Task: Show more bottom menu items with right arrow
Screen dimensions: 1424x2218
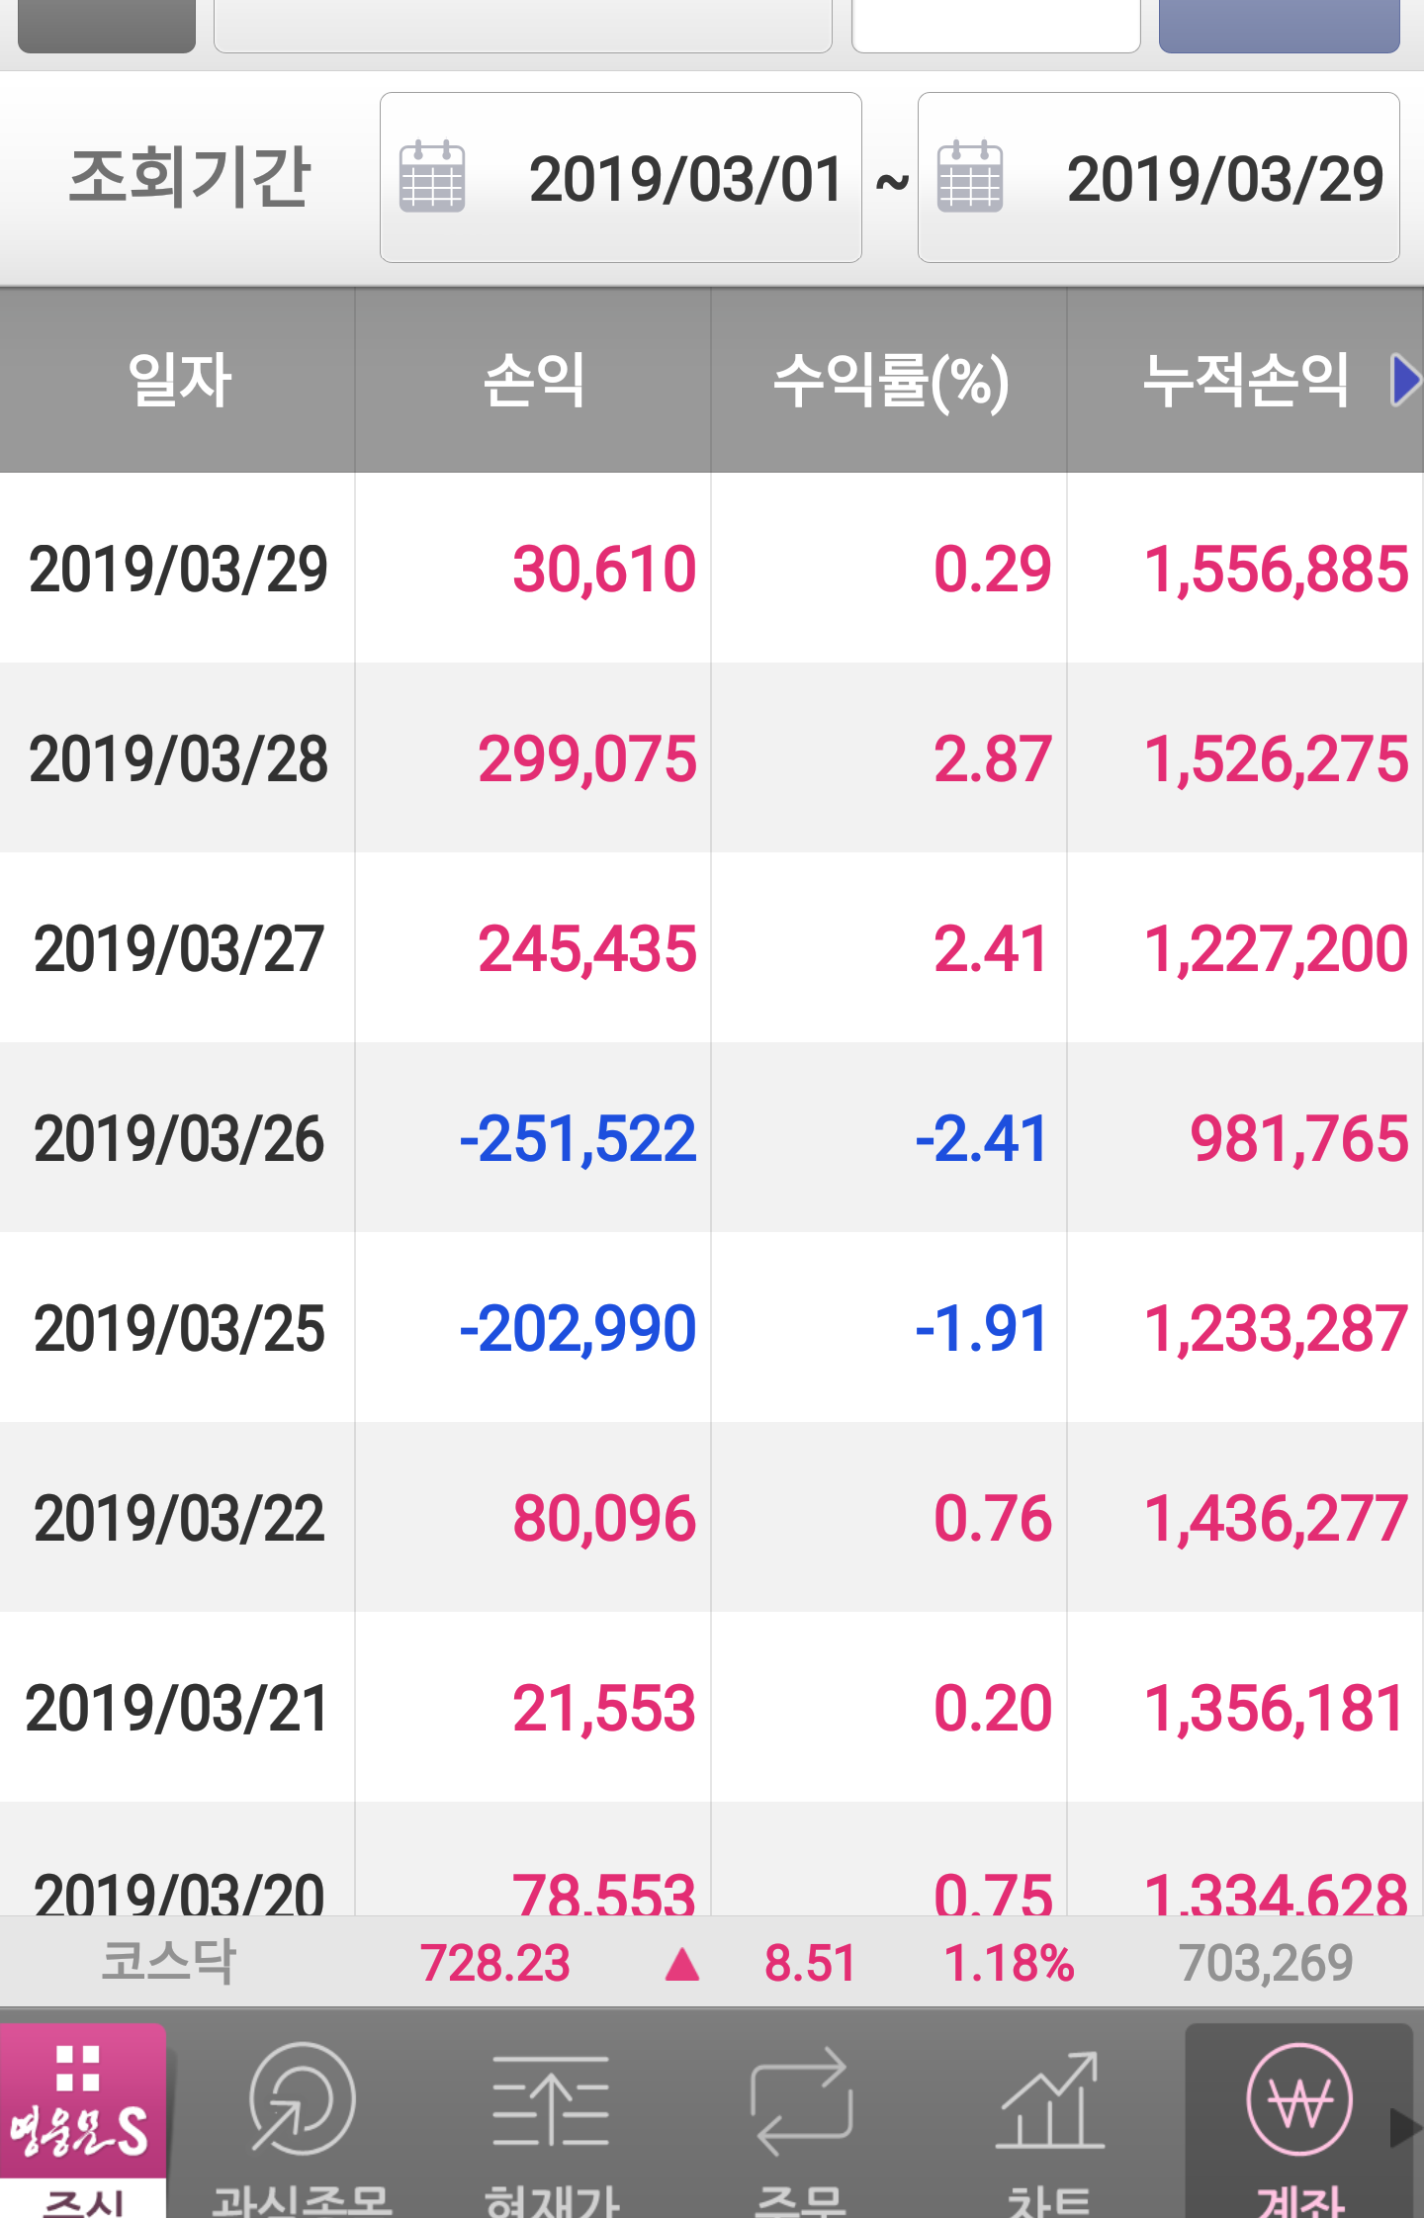Action: coord(1404,2127)
